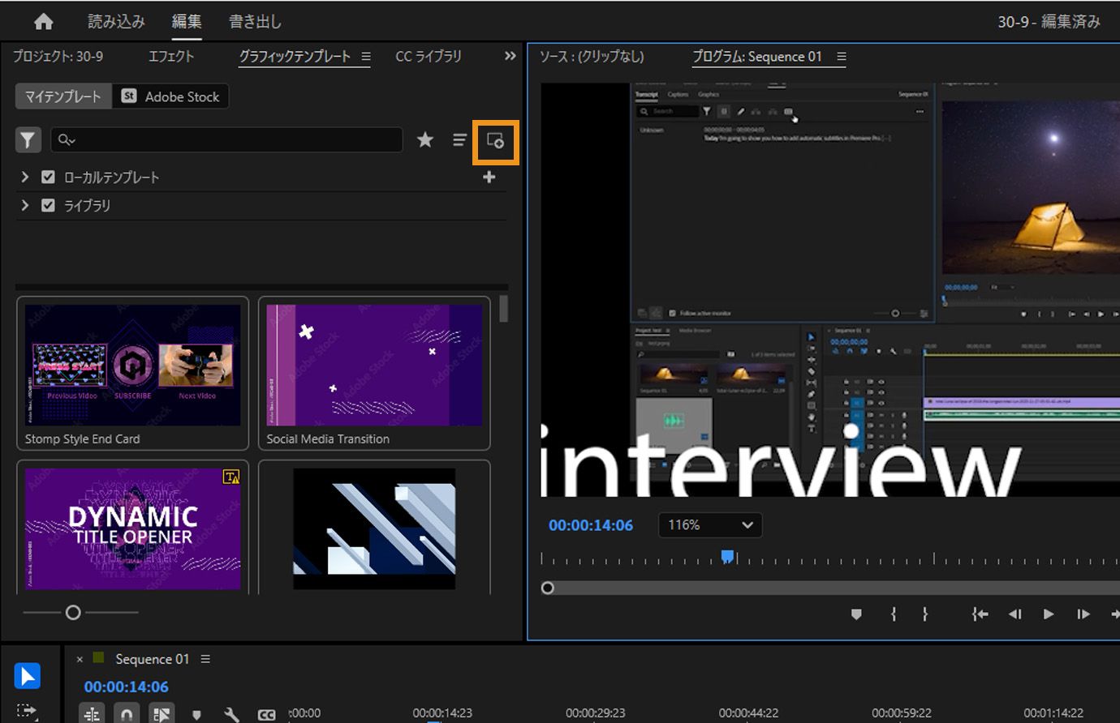Expand the ライブラリ row
This screenshot has width=1120, height=723.
coord(25,205)
